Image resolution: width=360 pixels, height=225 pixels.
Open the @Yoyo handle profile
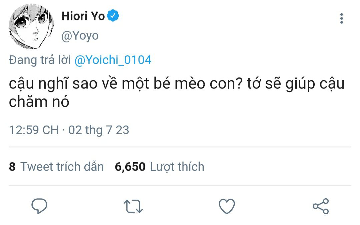tap(80, 36)
